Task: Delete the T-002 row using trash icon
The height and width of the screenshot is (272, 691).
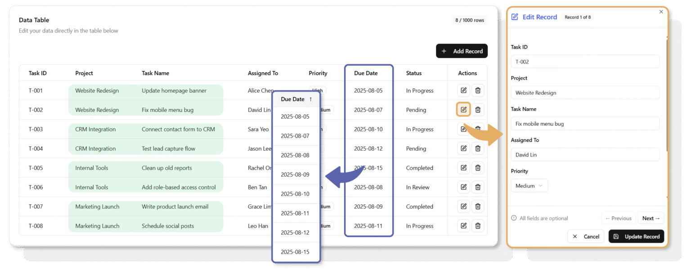Action: [x=478, y=110]
